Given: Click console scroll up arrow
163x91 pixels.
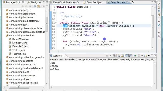Looking at the screenshot, I should tap(155, 63).
